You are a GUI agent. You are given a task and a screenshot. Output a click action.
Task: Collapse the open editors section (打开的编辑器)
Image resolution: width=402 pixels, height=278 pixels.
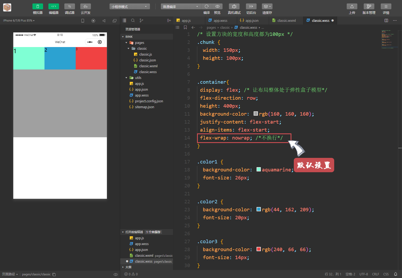pyautogui.click(x=123, y=232)
